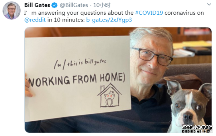Open Bill Gates's round profile avatar
This screenshot has height=136, width=216.
pyautogui.click(x=12, y=11)
